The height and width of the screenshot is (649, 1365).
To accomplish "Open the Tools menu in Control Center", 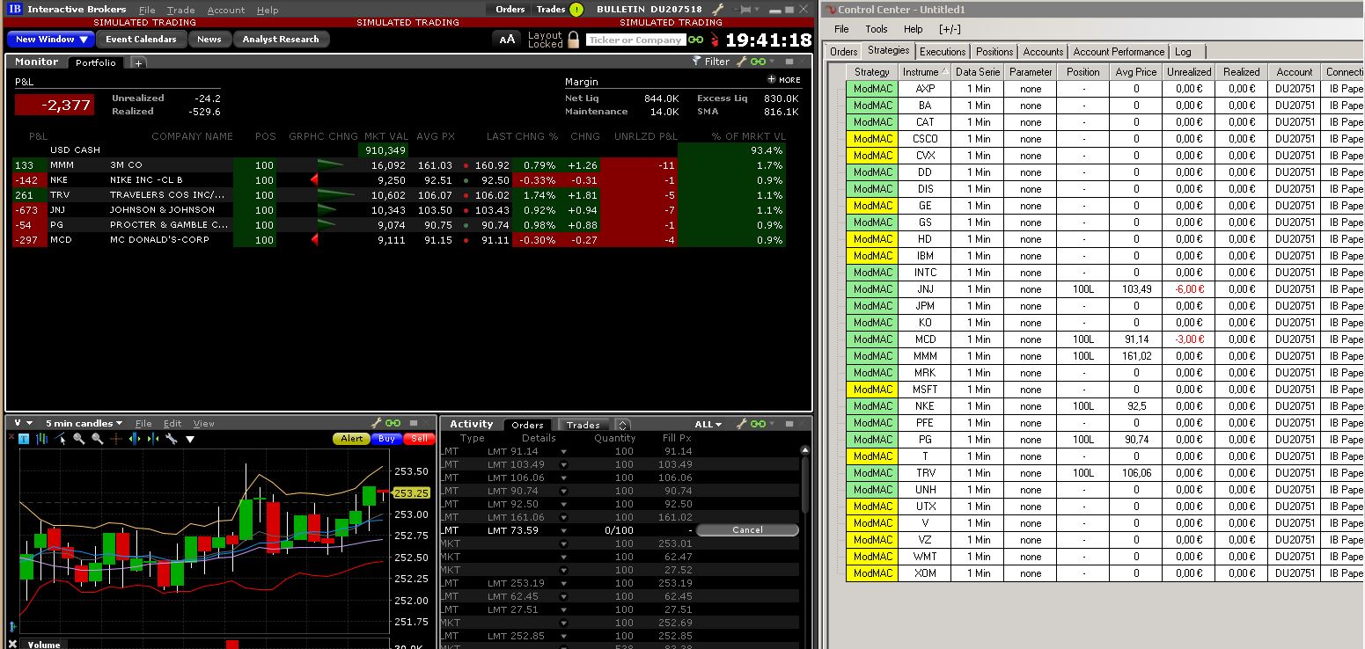I will pos(877,29).
